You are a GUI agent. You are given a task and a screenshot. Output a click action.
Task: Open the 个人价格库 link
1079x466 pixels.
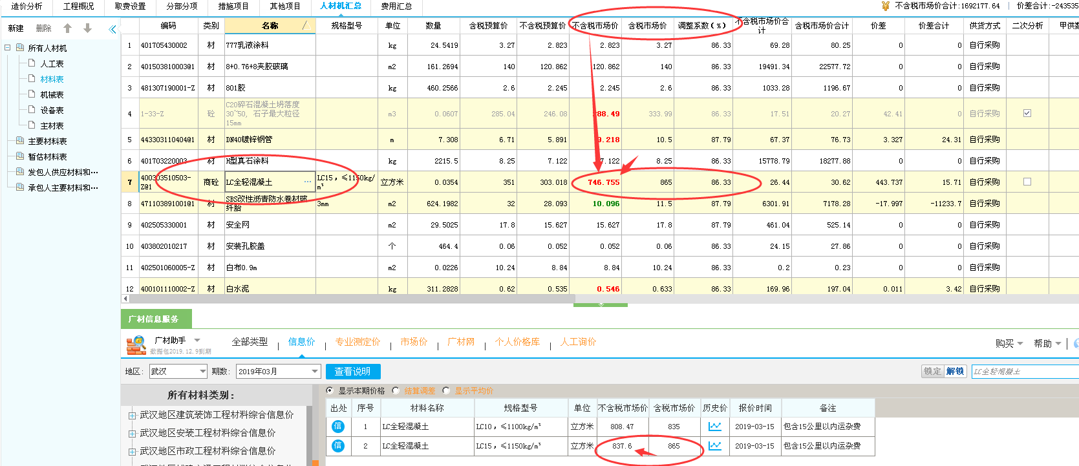[x=517, y=342]
